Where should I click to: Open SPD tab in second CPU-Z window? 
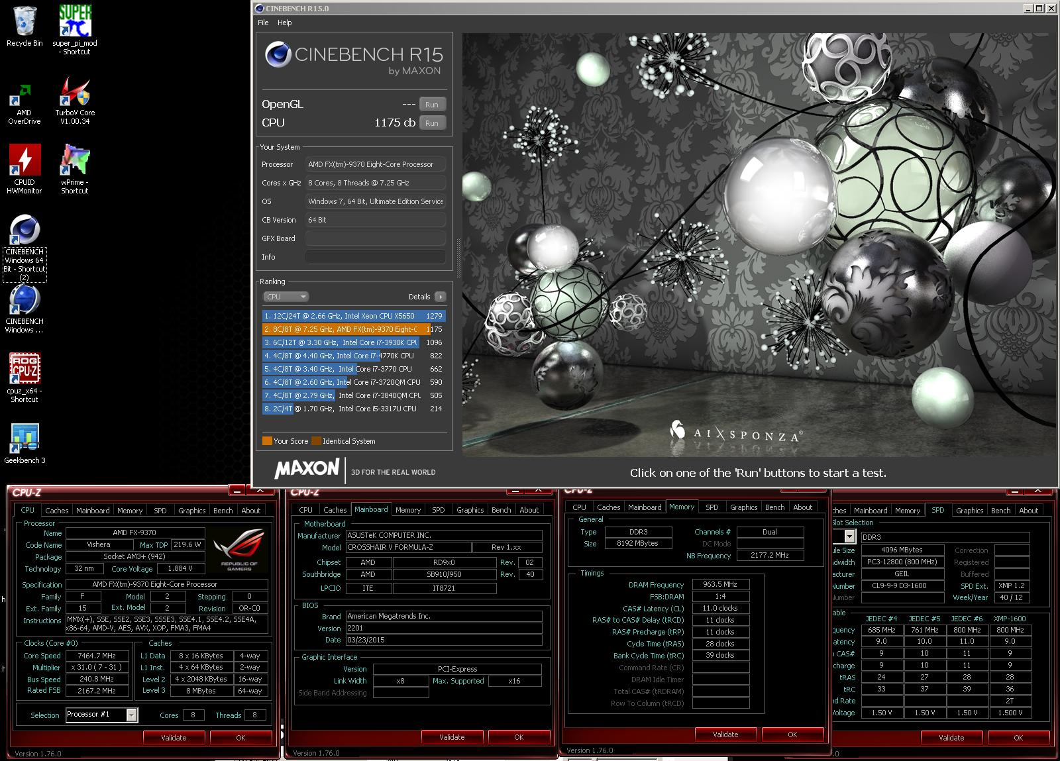pos(439,510)
